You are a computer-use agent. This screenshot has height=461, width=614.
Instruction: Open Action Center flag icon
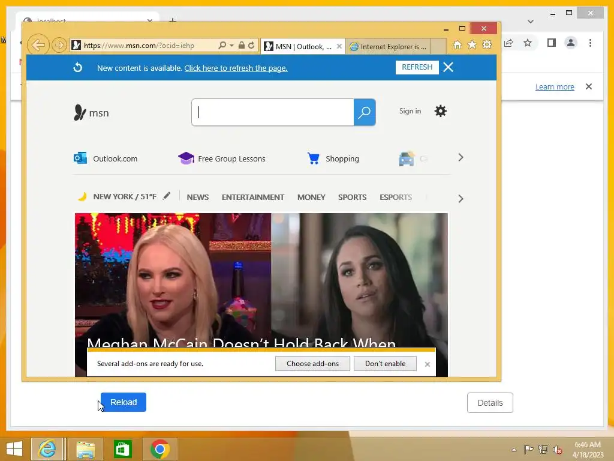click(528, 449)
